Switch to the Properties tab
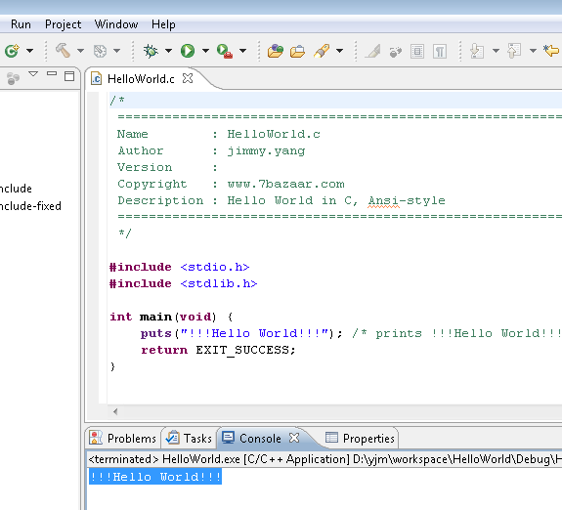Image resolution: width=562 pixels, height=510 pixels. click(x=360, y=438)
